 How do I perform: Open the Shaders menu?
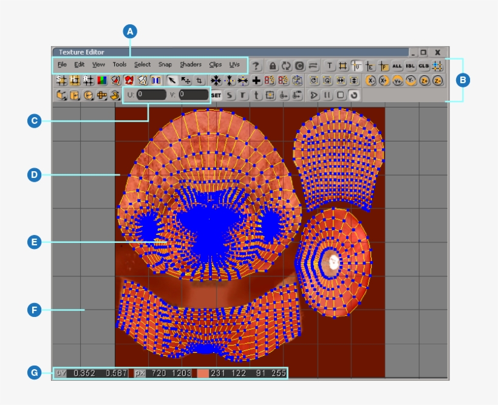[x=190, y=64]
